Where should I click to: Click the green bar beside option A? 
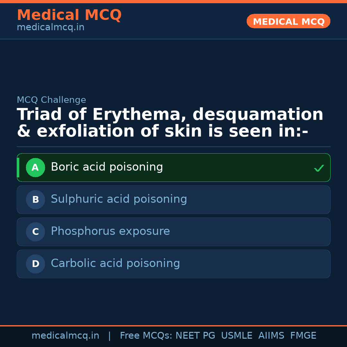(x=18, y=167)
